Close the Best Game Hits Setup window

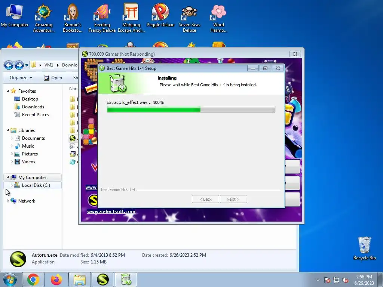tap(278, 68)
